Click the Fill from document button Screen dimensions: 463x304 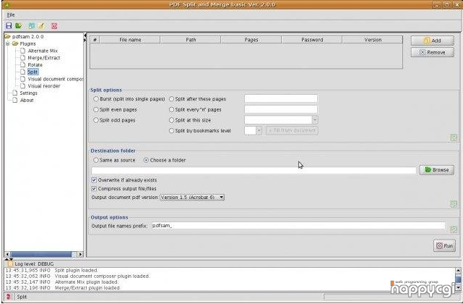pos(292,130)
